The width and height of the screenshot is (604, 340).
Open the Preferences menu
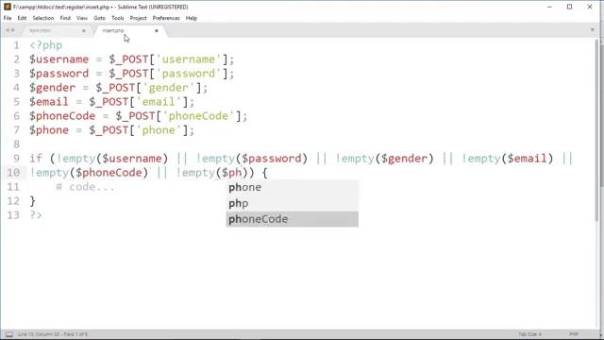(166, 18)
